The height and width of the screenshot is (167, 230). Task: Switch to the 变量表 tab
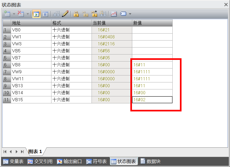point(13,161)
